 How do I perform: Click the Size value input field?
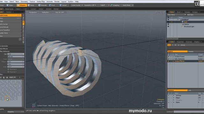(x=16, y=54)
